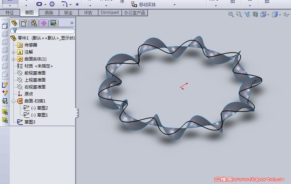
Task: Click the red plus pencil icon
Action: [5, 93]
